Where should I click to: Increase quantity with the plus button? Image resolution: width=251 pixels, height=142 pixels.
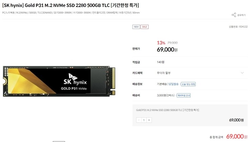(x=149, y=120)
